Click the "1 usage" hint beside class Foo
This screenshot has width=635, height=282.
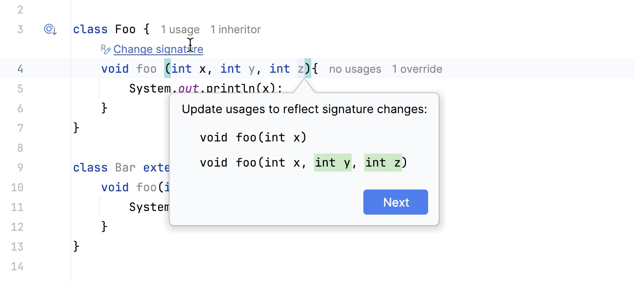(180, 29)
